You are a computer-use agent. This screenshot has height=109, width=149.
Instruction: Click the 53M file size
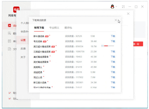(93, 36)
